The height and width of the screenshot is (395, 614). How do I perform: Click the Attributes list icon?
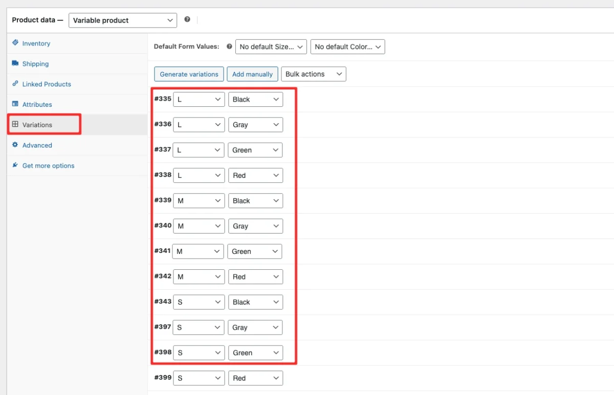[15, 104]
